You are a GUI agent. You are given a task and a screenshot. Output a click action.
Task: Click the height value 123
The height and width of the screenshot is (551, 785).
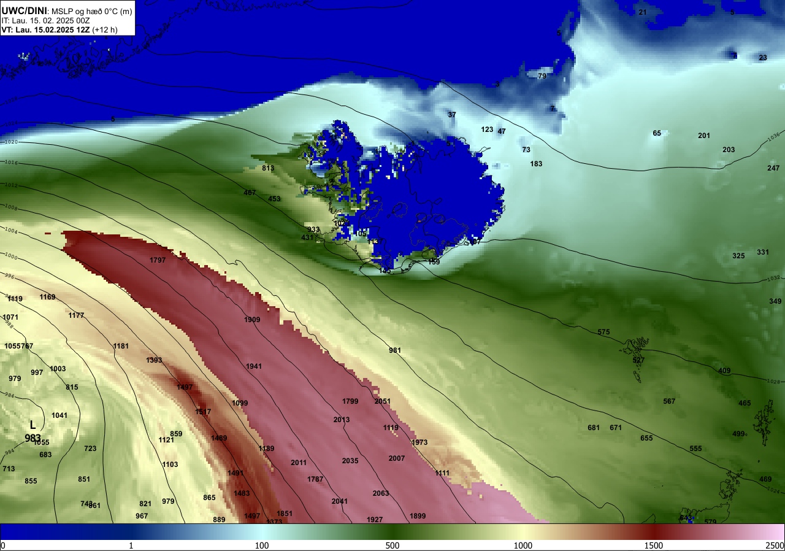coord(487,129)
